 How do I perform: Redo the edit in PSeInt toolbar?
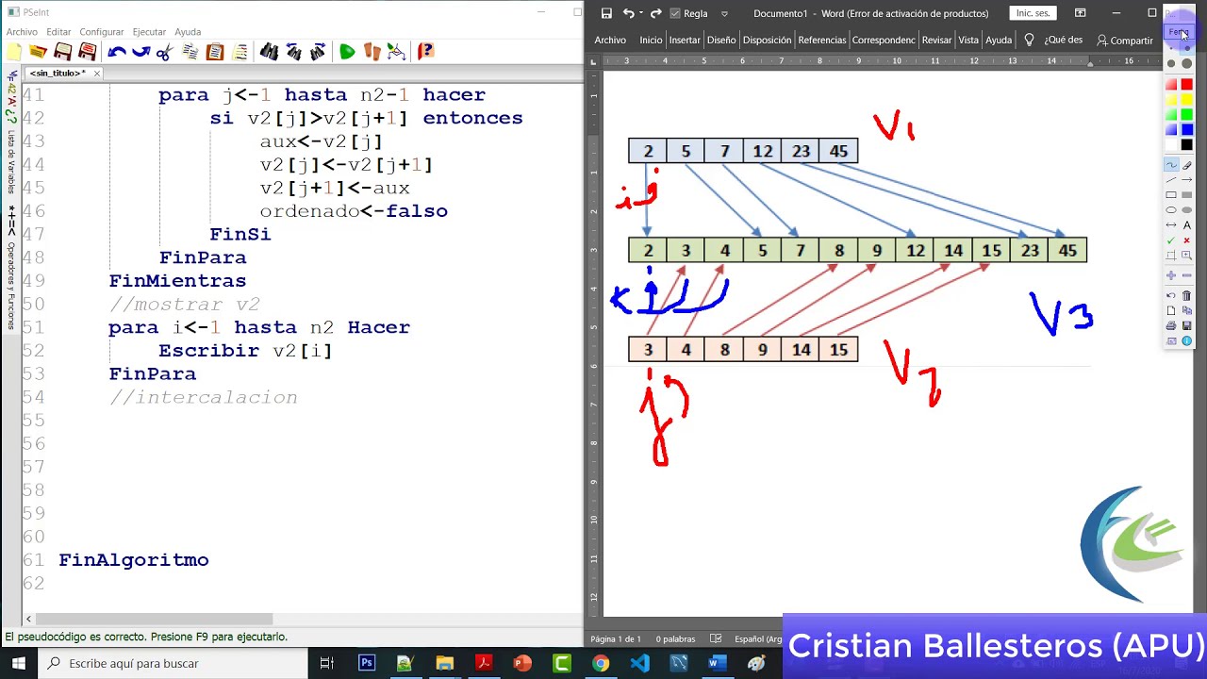141,52
